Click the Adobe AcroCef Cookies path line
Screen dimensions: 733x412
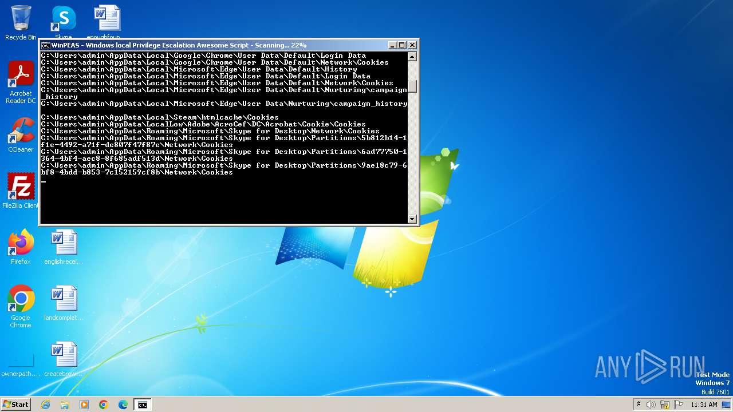[x=203, y=124]
